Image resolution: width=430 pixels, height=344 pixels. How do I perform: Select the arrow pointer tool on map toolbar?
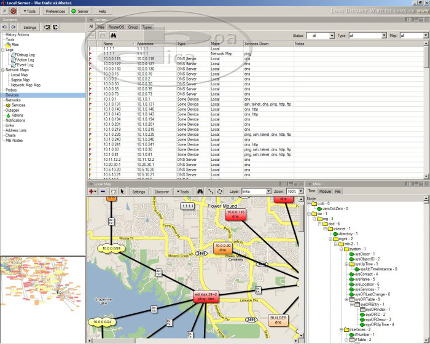[123, 191]
